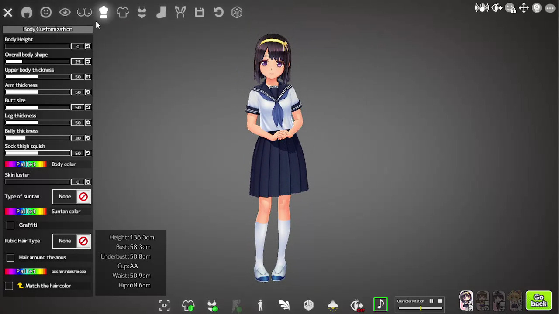The image size is (559, 314).
Task: Take a screenshot with the SS camera icon
Action: 537,8
